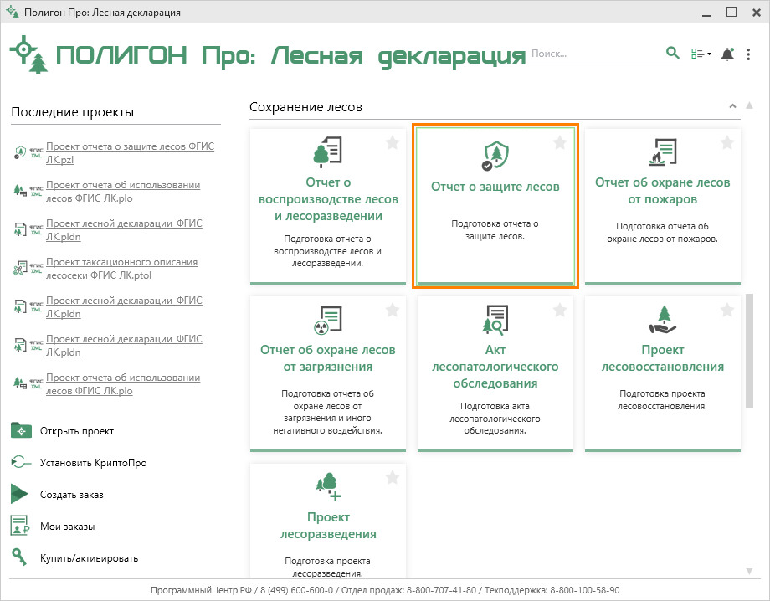Click the Полигон Про logo crosshair-tree icon
Image resolution: width=770 pixels, height=601 pixels.
pyautogui.click(x=29, y=54)
